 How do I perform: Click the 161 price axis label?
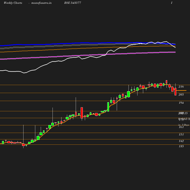point(181,127)
